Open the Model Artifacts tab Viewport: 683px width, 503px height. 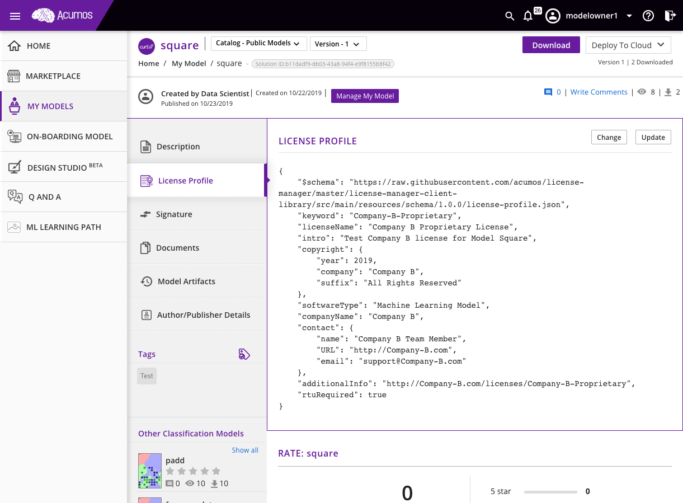point(197,281)
